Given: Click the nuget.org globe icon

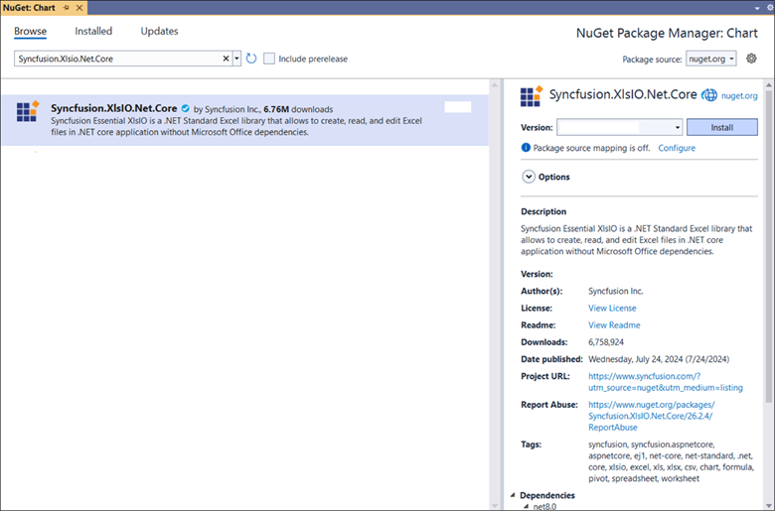Looking at the screenshot, I should click(x=709, y=95).
